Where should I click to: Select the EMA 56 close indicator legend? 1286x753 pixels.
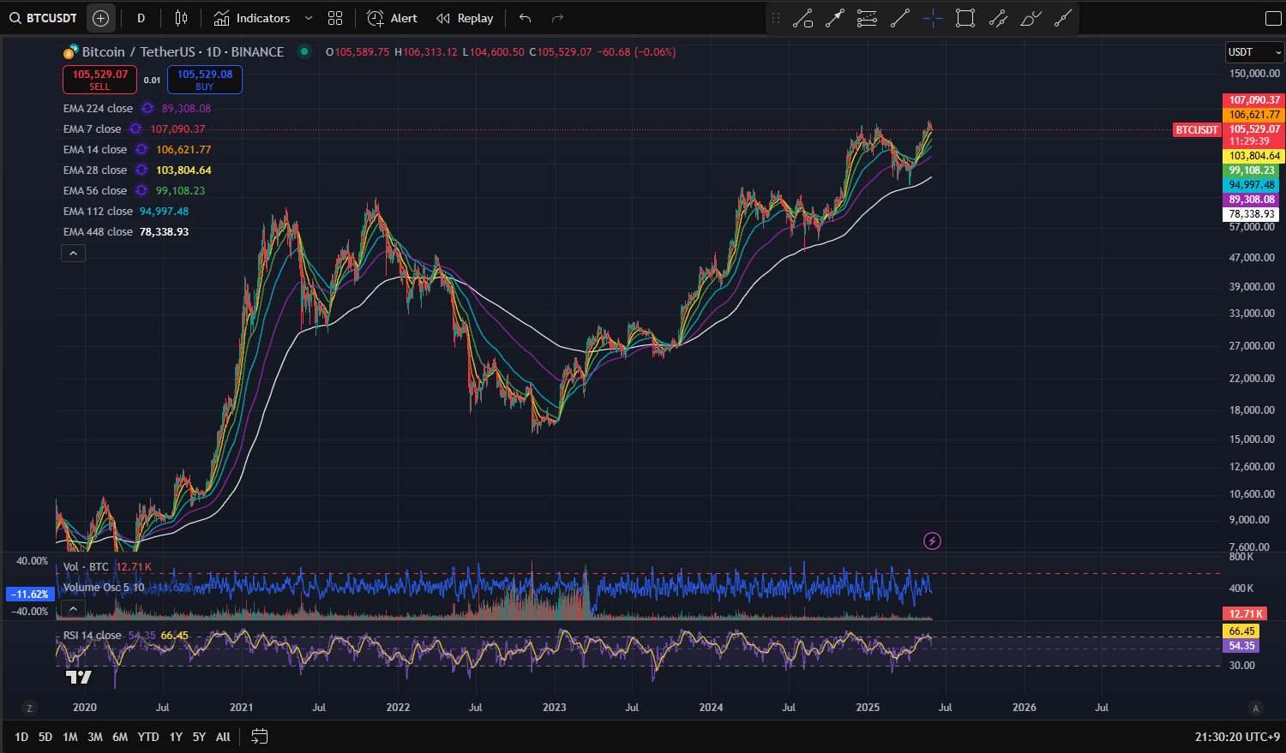[x=95, y=191]
